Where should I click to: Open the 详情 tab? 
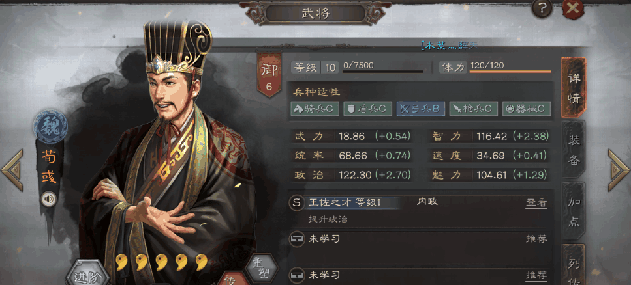tap(574, 88)
